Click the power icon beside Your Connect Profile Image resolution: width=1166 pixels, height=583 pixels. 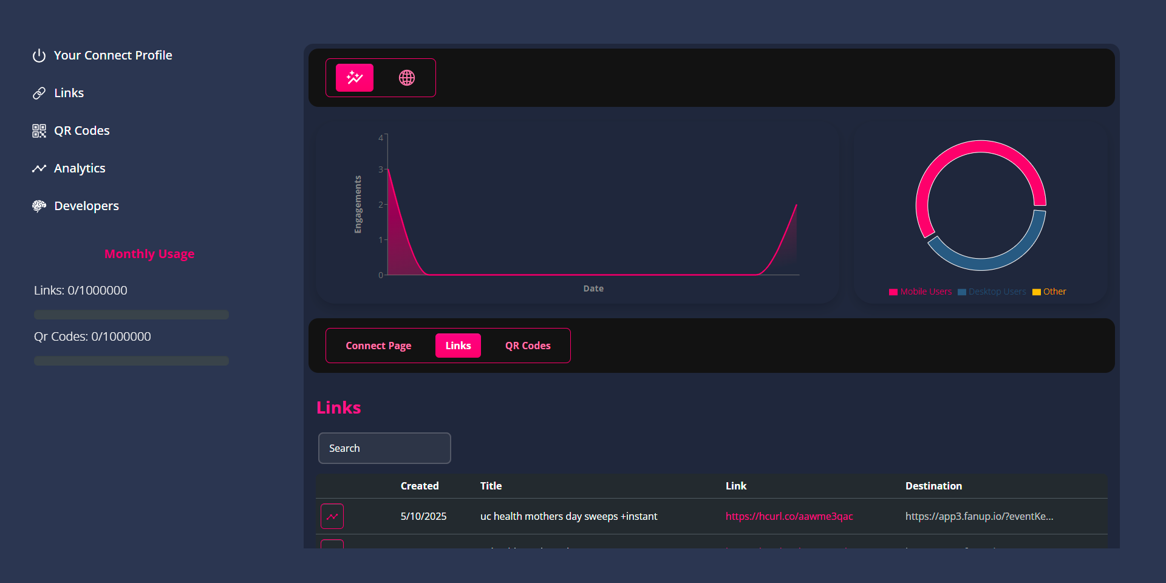coord(39,56)
